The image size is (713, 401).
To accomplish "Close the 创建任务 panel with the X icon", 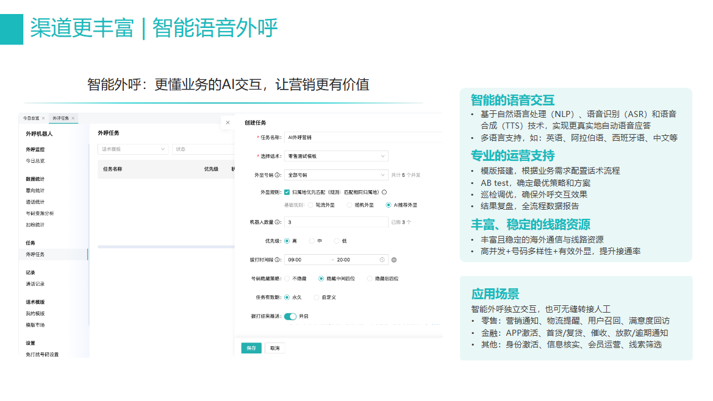I will pyautogui.click(x=228, y=122).
